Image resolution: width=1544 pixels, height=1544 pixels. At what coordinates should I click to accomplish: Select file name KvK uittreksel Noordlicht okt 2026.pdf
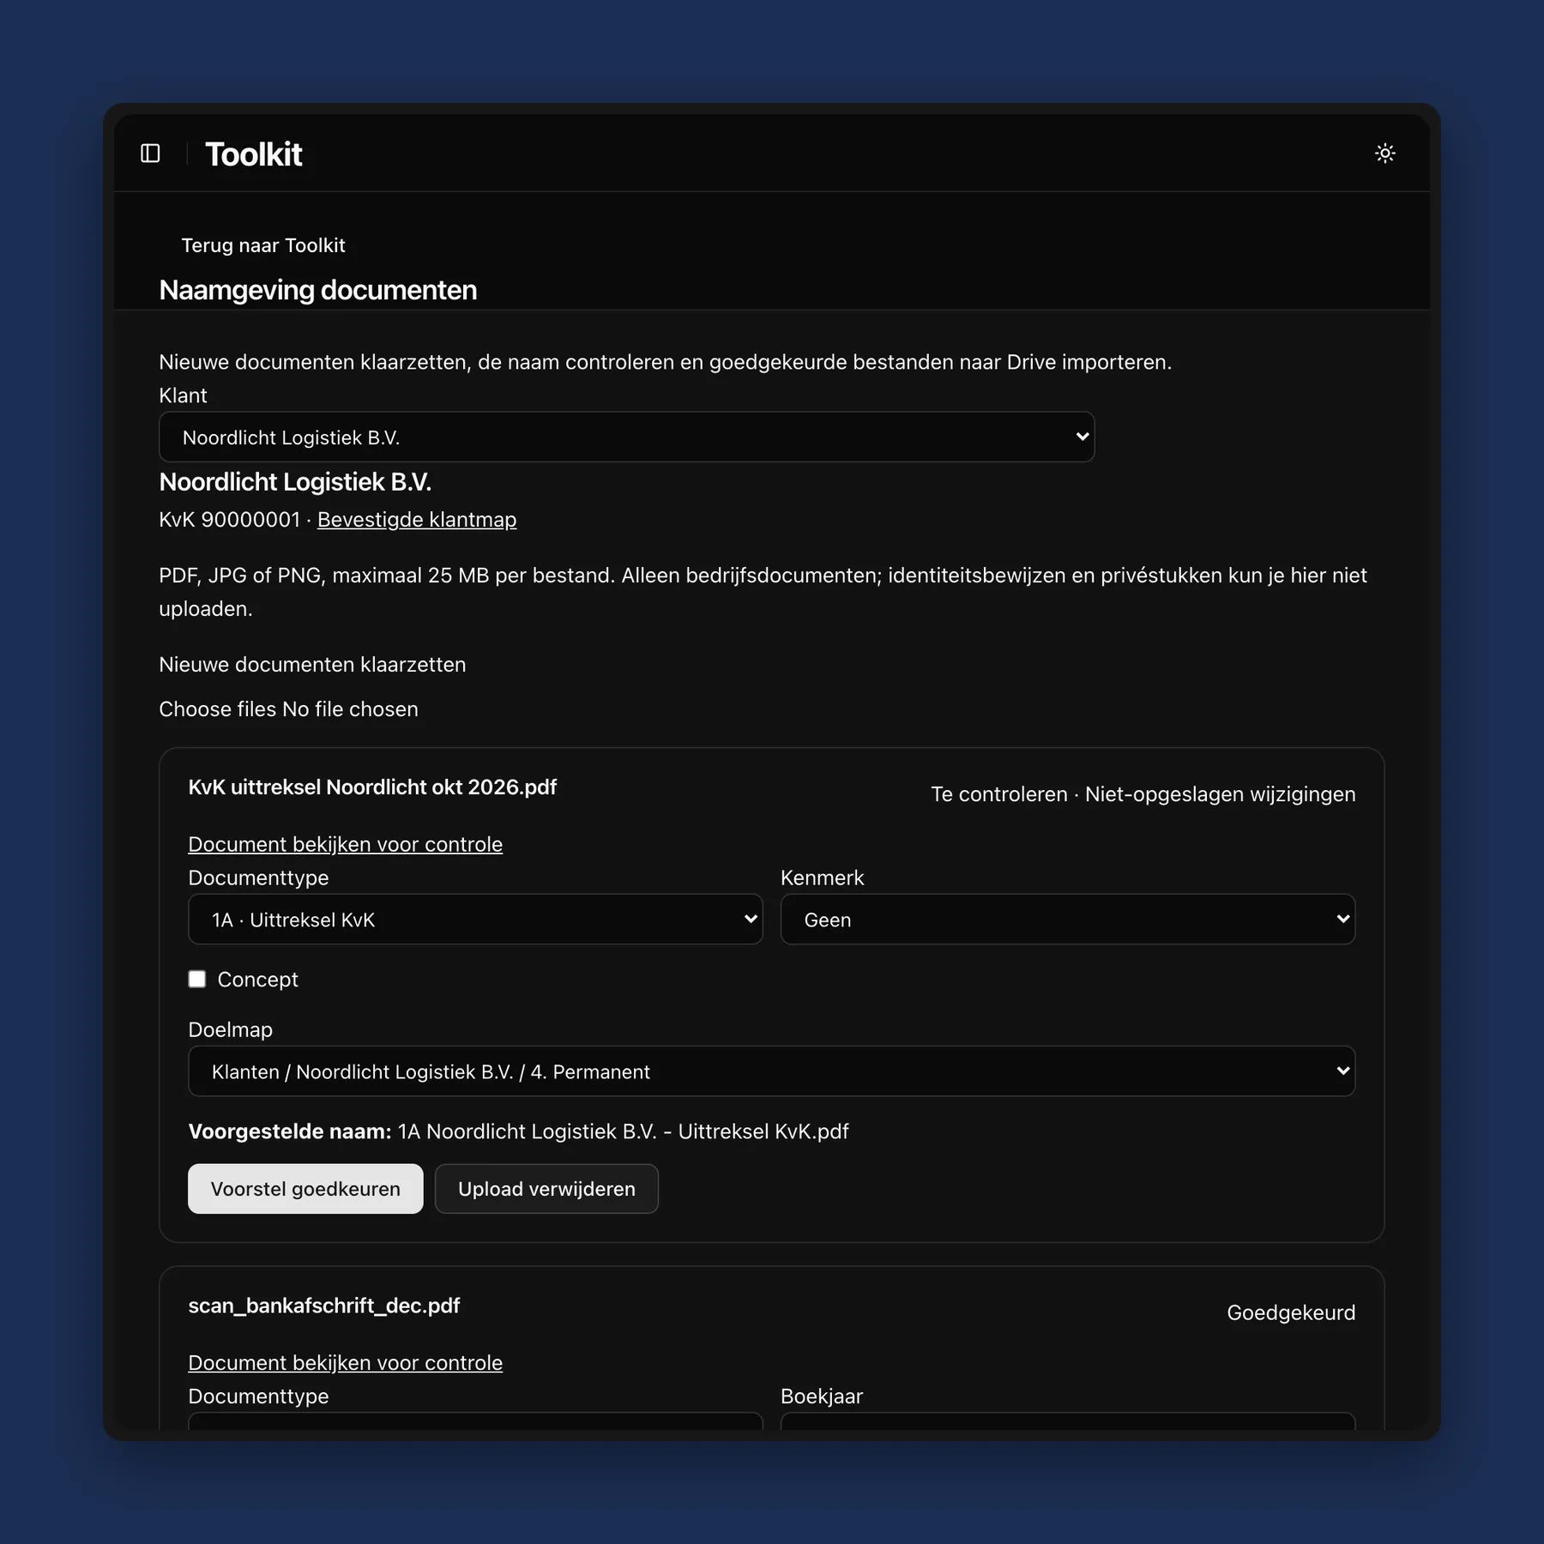pos(372,787)
